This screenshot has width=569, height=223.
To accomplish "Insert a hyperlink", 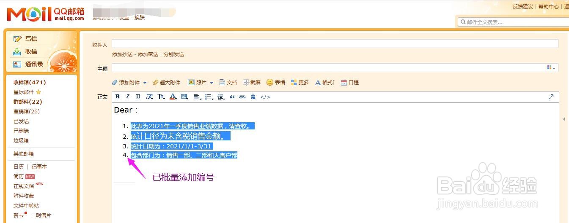I will tap(242, 97).
